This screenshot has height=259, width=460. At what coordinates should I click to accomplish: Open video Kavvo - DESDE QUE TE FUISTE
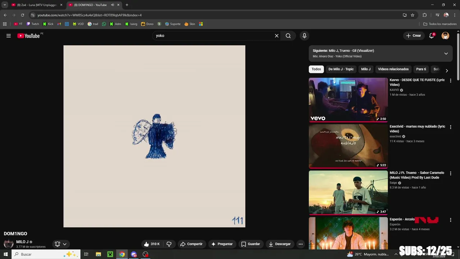(417, 82)
